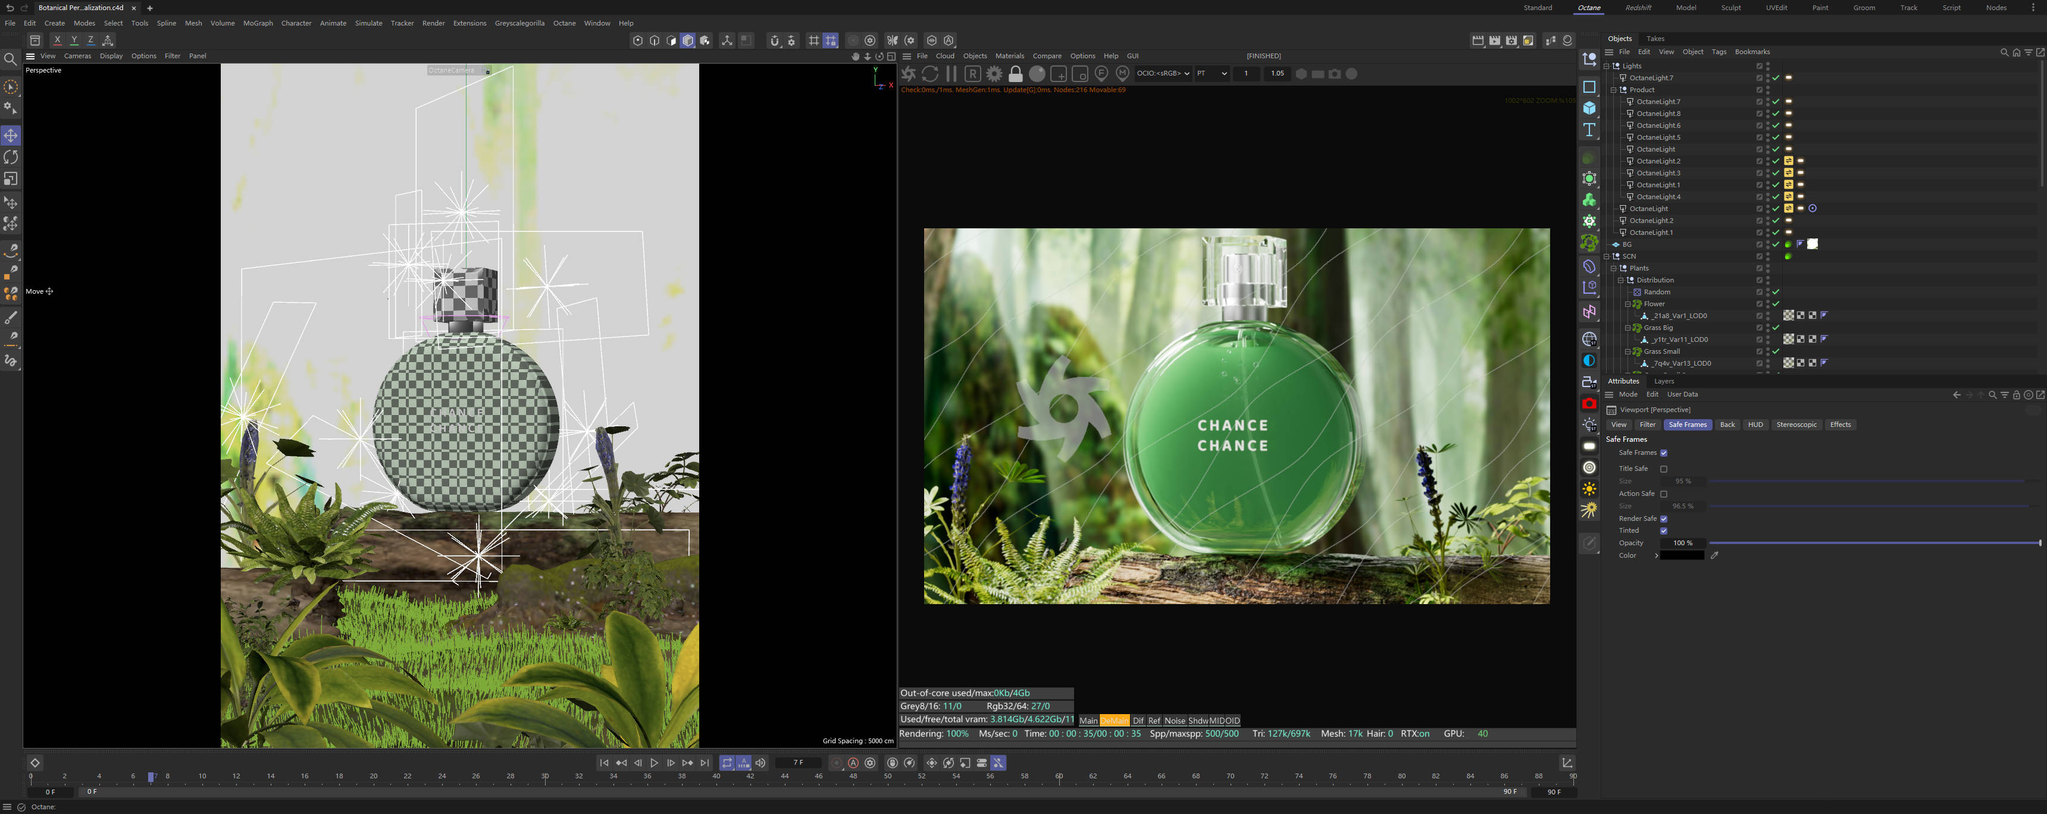Open Materials menu in Octane viewer

click(1009, 56)
